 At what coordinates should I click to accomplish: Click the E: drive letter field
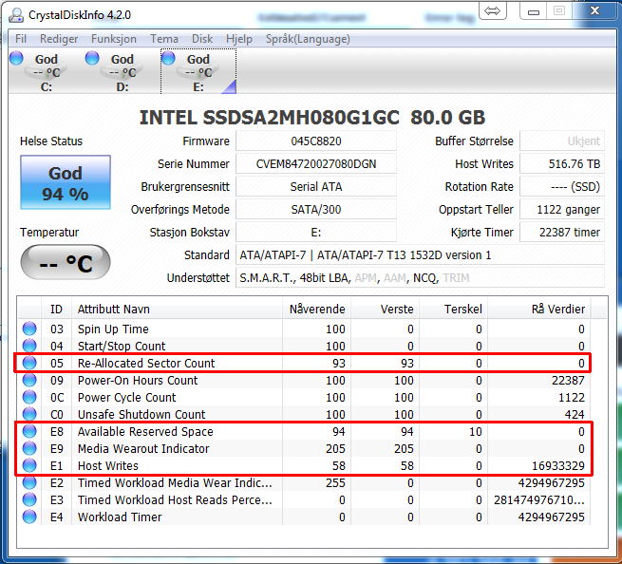tap(316, 233)
